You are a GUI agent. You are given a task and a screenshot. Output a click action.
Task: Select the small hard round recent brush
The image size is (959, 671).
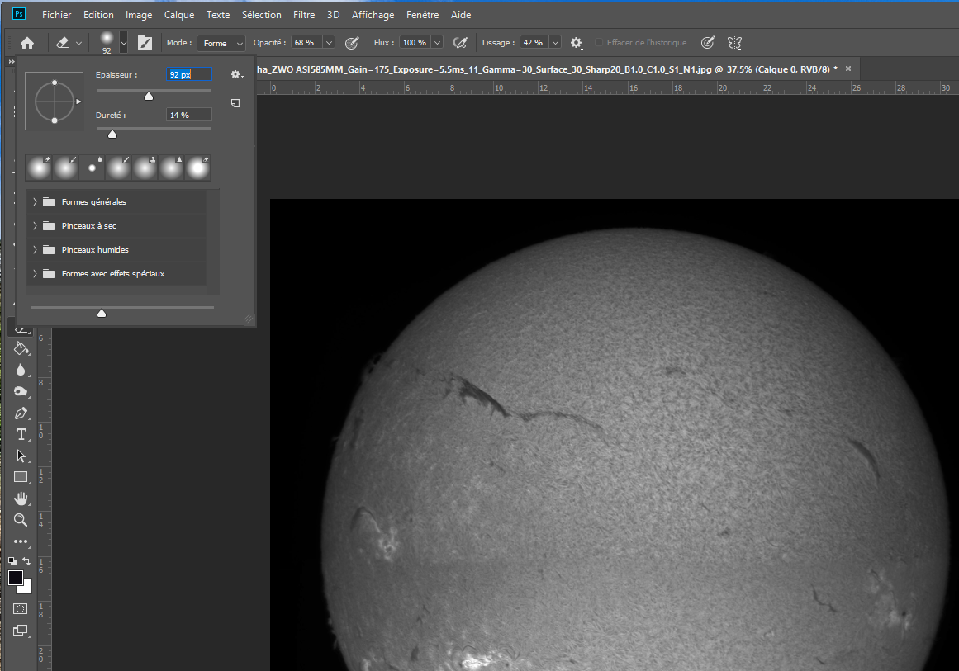tap(92, 168)
